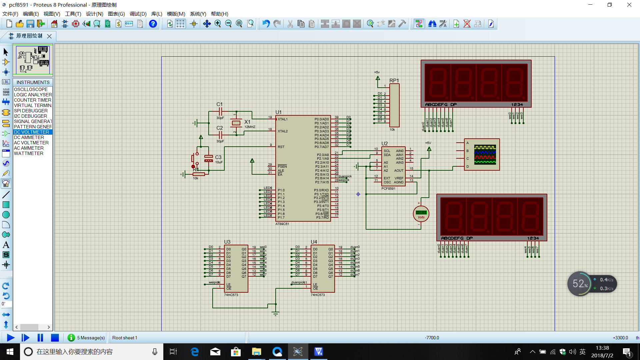Click the INSTRUMENTS list header
Screen dimensions: 640x360
click(x=33, y=82)
